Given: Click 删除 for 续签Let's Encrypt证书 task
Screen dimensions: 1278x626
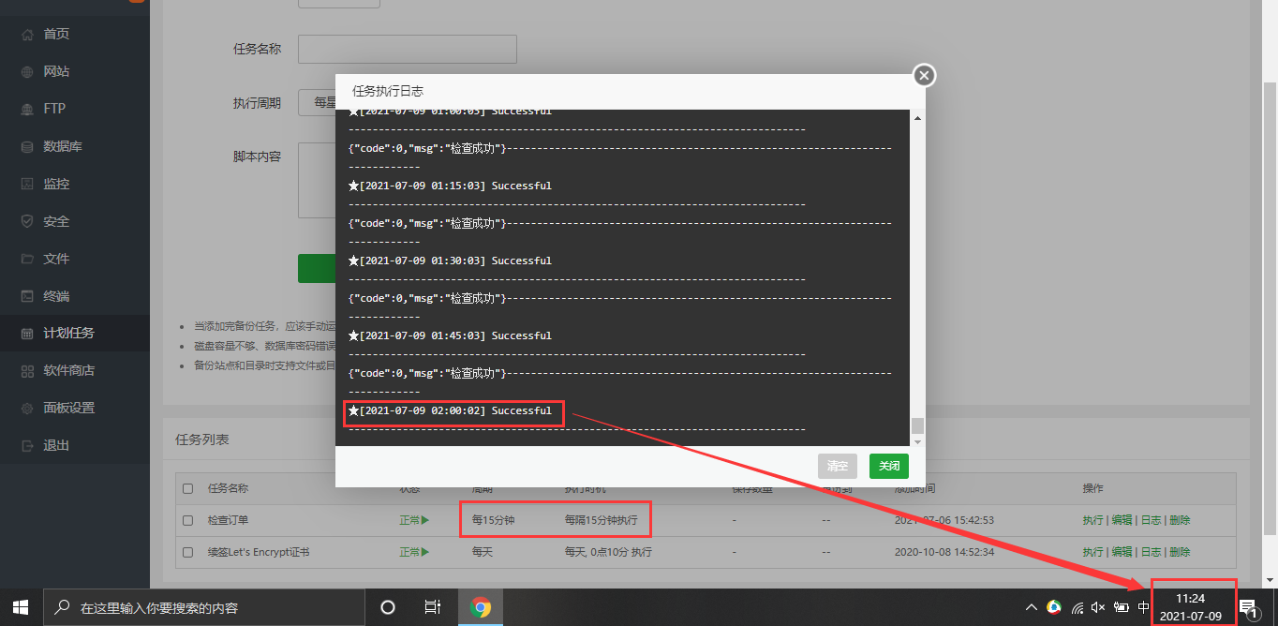Looking at the screenshot, I should point(1180,552).
